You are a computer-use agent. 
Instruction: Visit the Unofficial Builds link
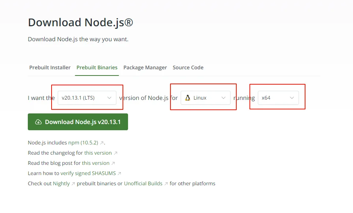coord(143,183)
